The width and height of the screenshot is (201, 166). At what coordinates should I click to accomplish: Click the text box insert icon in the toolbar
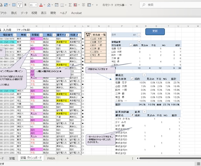pos(56,5)
